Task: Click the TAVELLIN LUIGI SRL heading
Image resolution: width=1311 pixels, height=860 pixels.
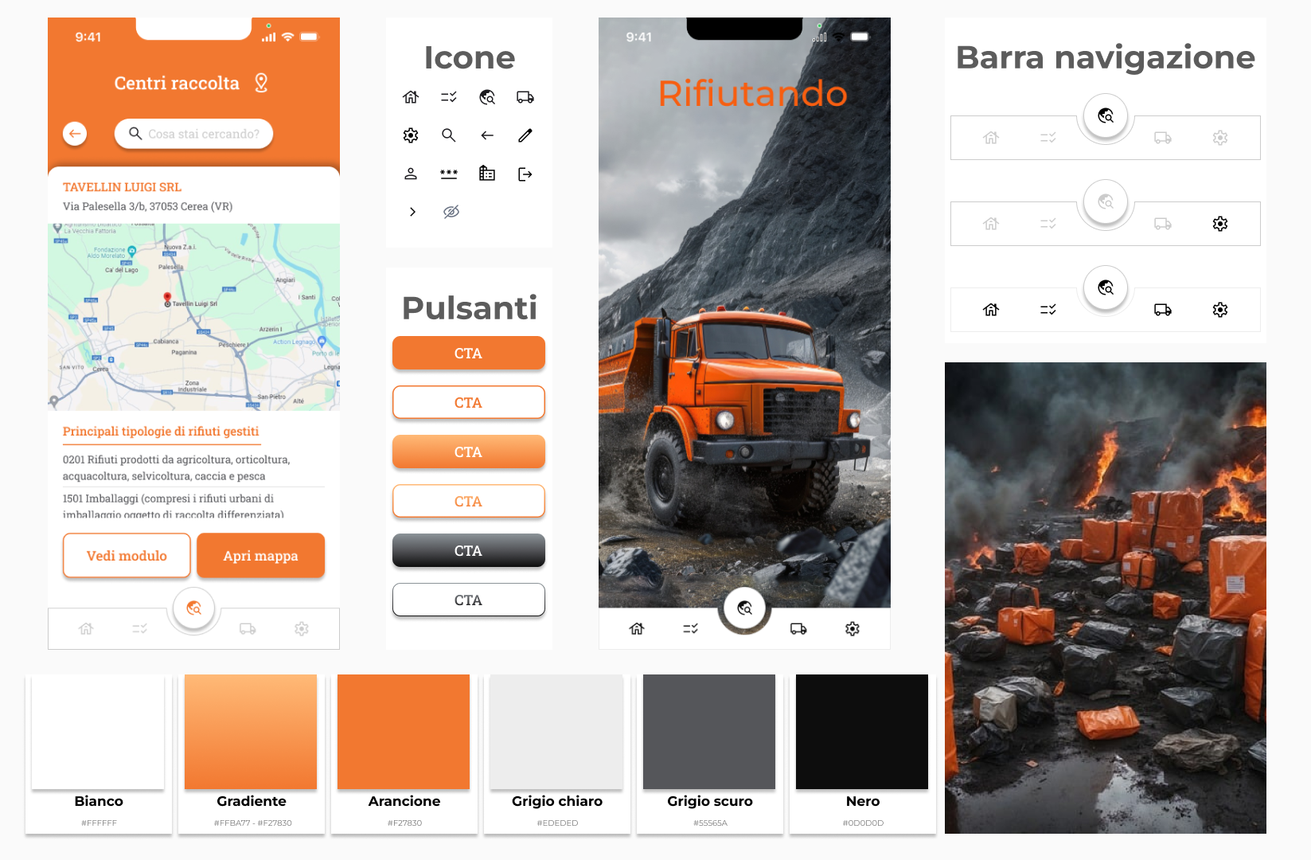Action: pyautogui.click(x=123, y=187)
